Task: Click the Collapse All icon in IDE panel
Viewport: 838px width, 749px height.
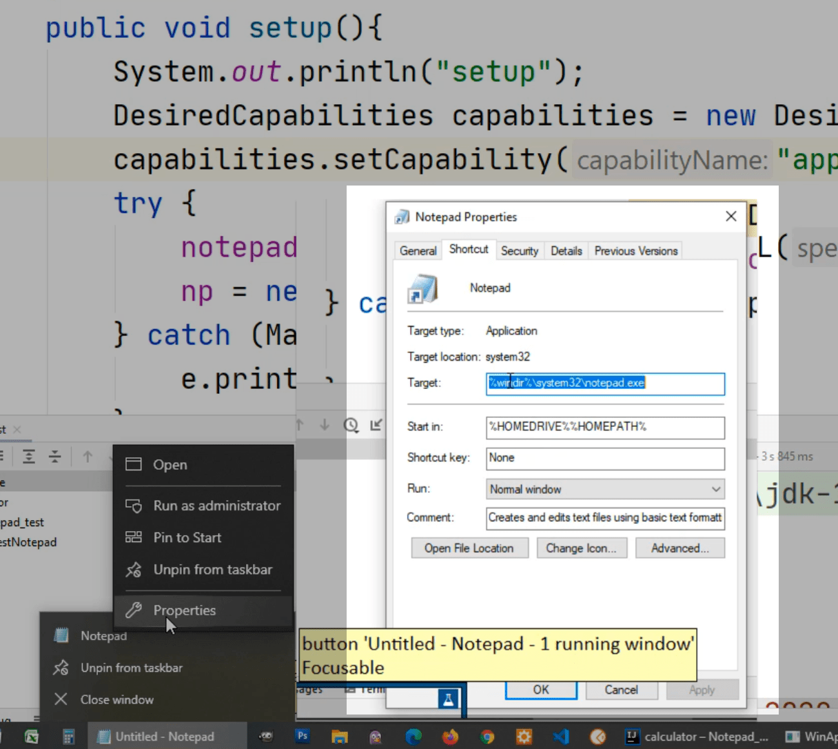Action: click(x=55, y=457)
